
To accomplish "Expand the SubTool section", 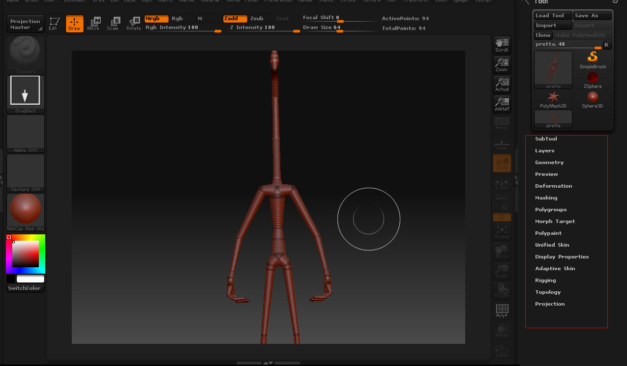I will (x=546, y=139).
